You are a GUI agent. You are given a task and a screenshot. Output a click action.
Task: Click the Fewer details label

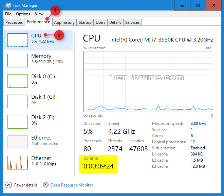[x=26, y=185]
